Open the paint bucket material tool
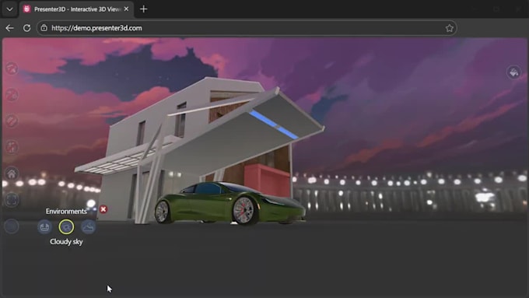Viewport: 529px width, 298px height. (513, 72)
